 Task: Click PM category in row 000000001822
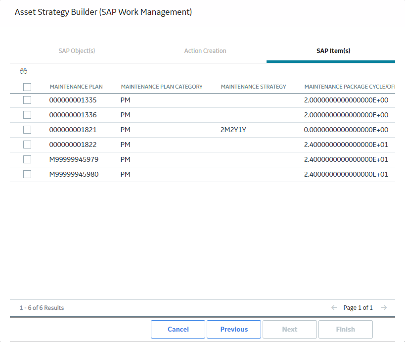(x=125, y=145)
